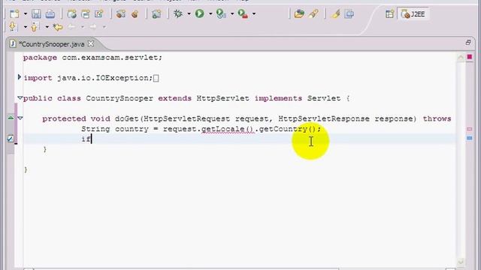Click the blue marker in overview ruler
This screenshot has height=270, width=481.
[x=469, y=138]
